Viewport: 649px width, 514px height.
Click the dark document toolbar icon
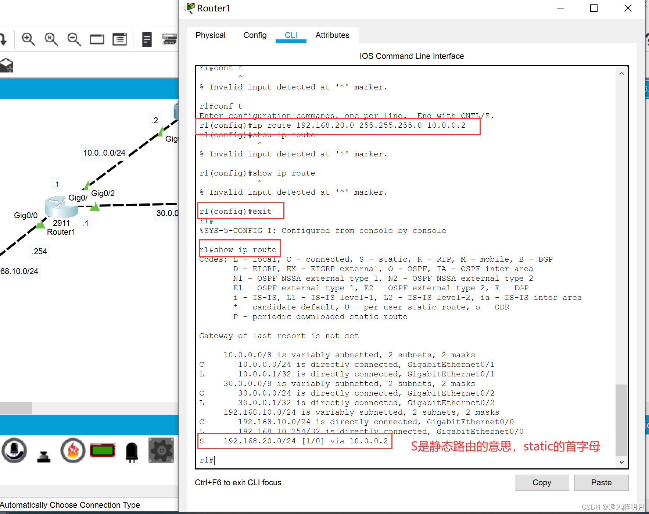147,39
